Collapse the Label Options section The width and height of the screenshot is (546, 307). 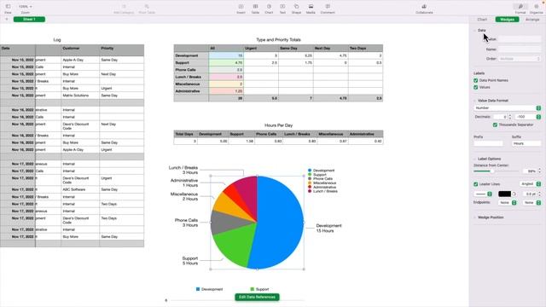point(474,159)
